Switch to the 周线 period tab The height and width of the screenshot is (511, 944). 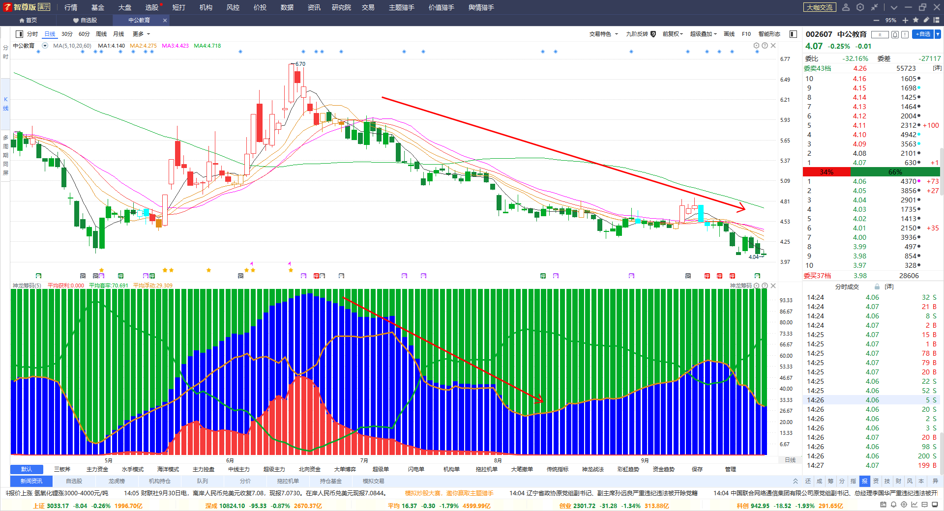point(101,34)
